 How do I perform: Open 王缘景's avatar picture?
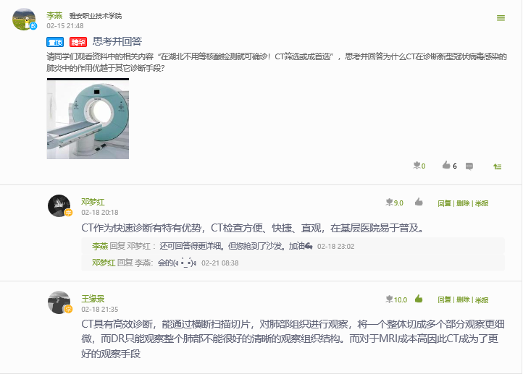[x=59, y=302]
